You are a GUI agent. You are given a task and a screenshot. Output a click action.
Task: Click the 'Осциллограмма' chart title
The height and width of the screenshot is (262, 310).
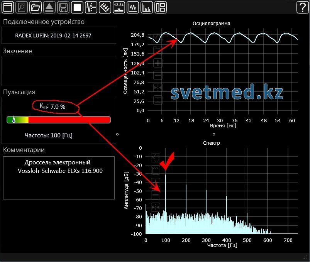pyautogui.click(x=211, y=23)
